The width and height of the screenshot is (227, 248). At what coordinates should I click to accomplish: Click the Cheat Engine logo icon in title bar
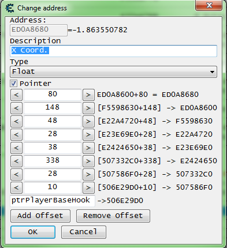pos(9,8)
